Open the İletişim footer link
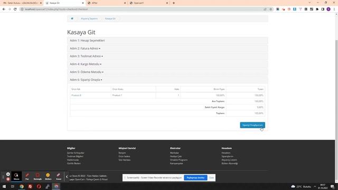Screen dimensions: 338x190 (122, 153)
